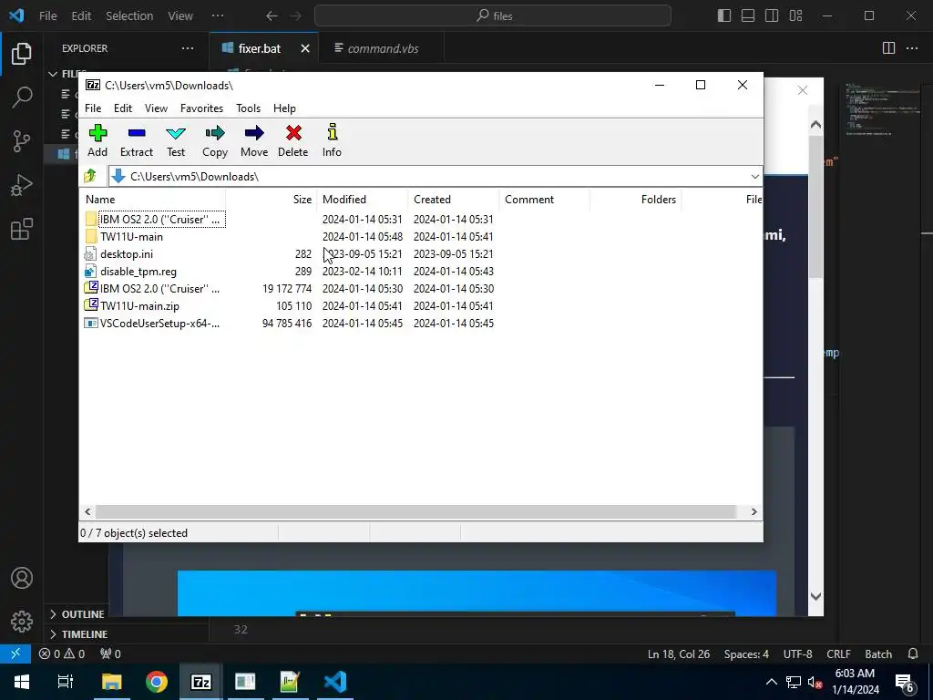Click the Info toolbar icon

(x=332, y=140)
